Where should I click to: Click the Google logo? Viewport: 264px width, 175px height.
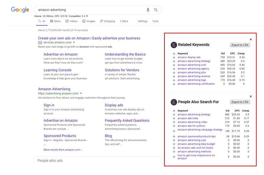coord(20,10)
